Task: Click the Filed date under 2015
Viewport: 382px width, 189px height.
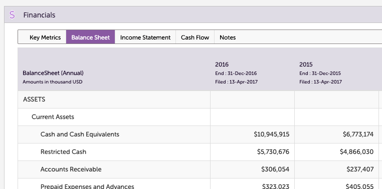Action: [x=321, y=82]
